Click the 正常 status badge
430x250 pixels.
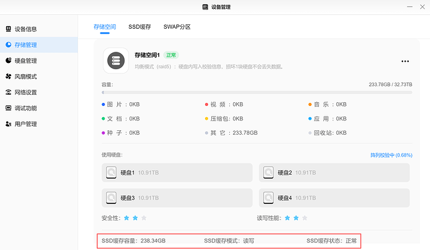171,55
